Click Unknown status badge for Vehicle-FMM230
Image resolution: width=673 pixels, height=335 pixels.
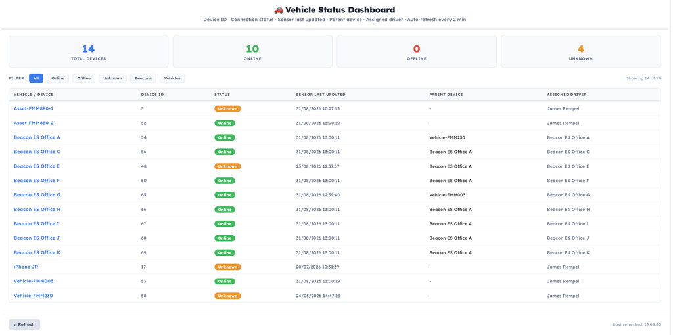(x=227, y=296)
